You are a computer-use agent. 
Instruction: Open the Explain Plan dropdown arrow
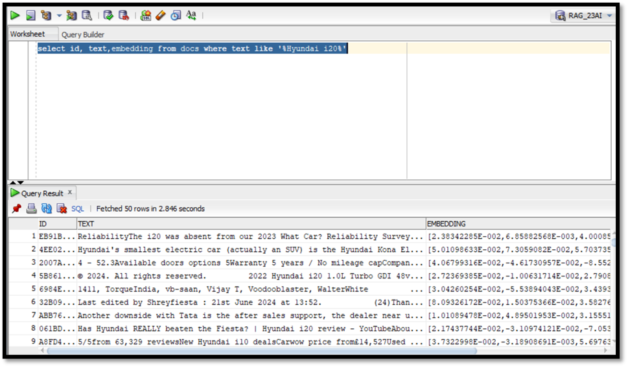59,16
